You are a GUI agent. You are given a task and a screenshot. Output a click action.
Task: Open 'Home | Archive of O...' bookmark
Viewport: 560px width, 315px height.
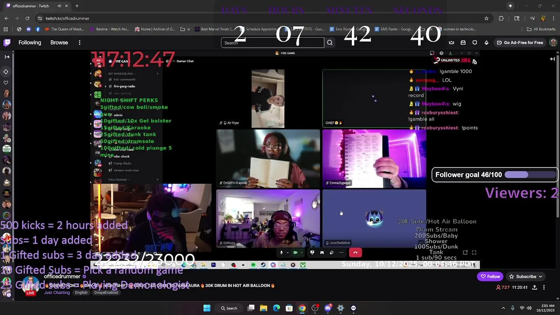click(155, 29)
